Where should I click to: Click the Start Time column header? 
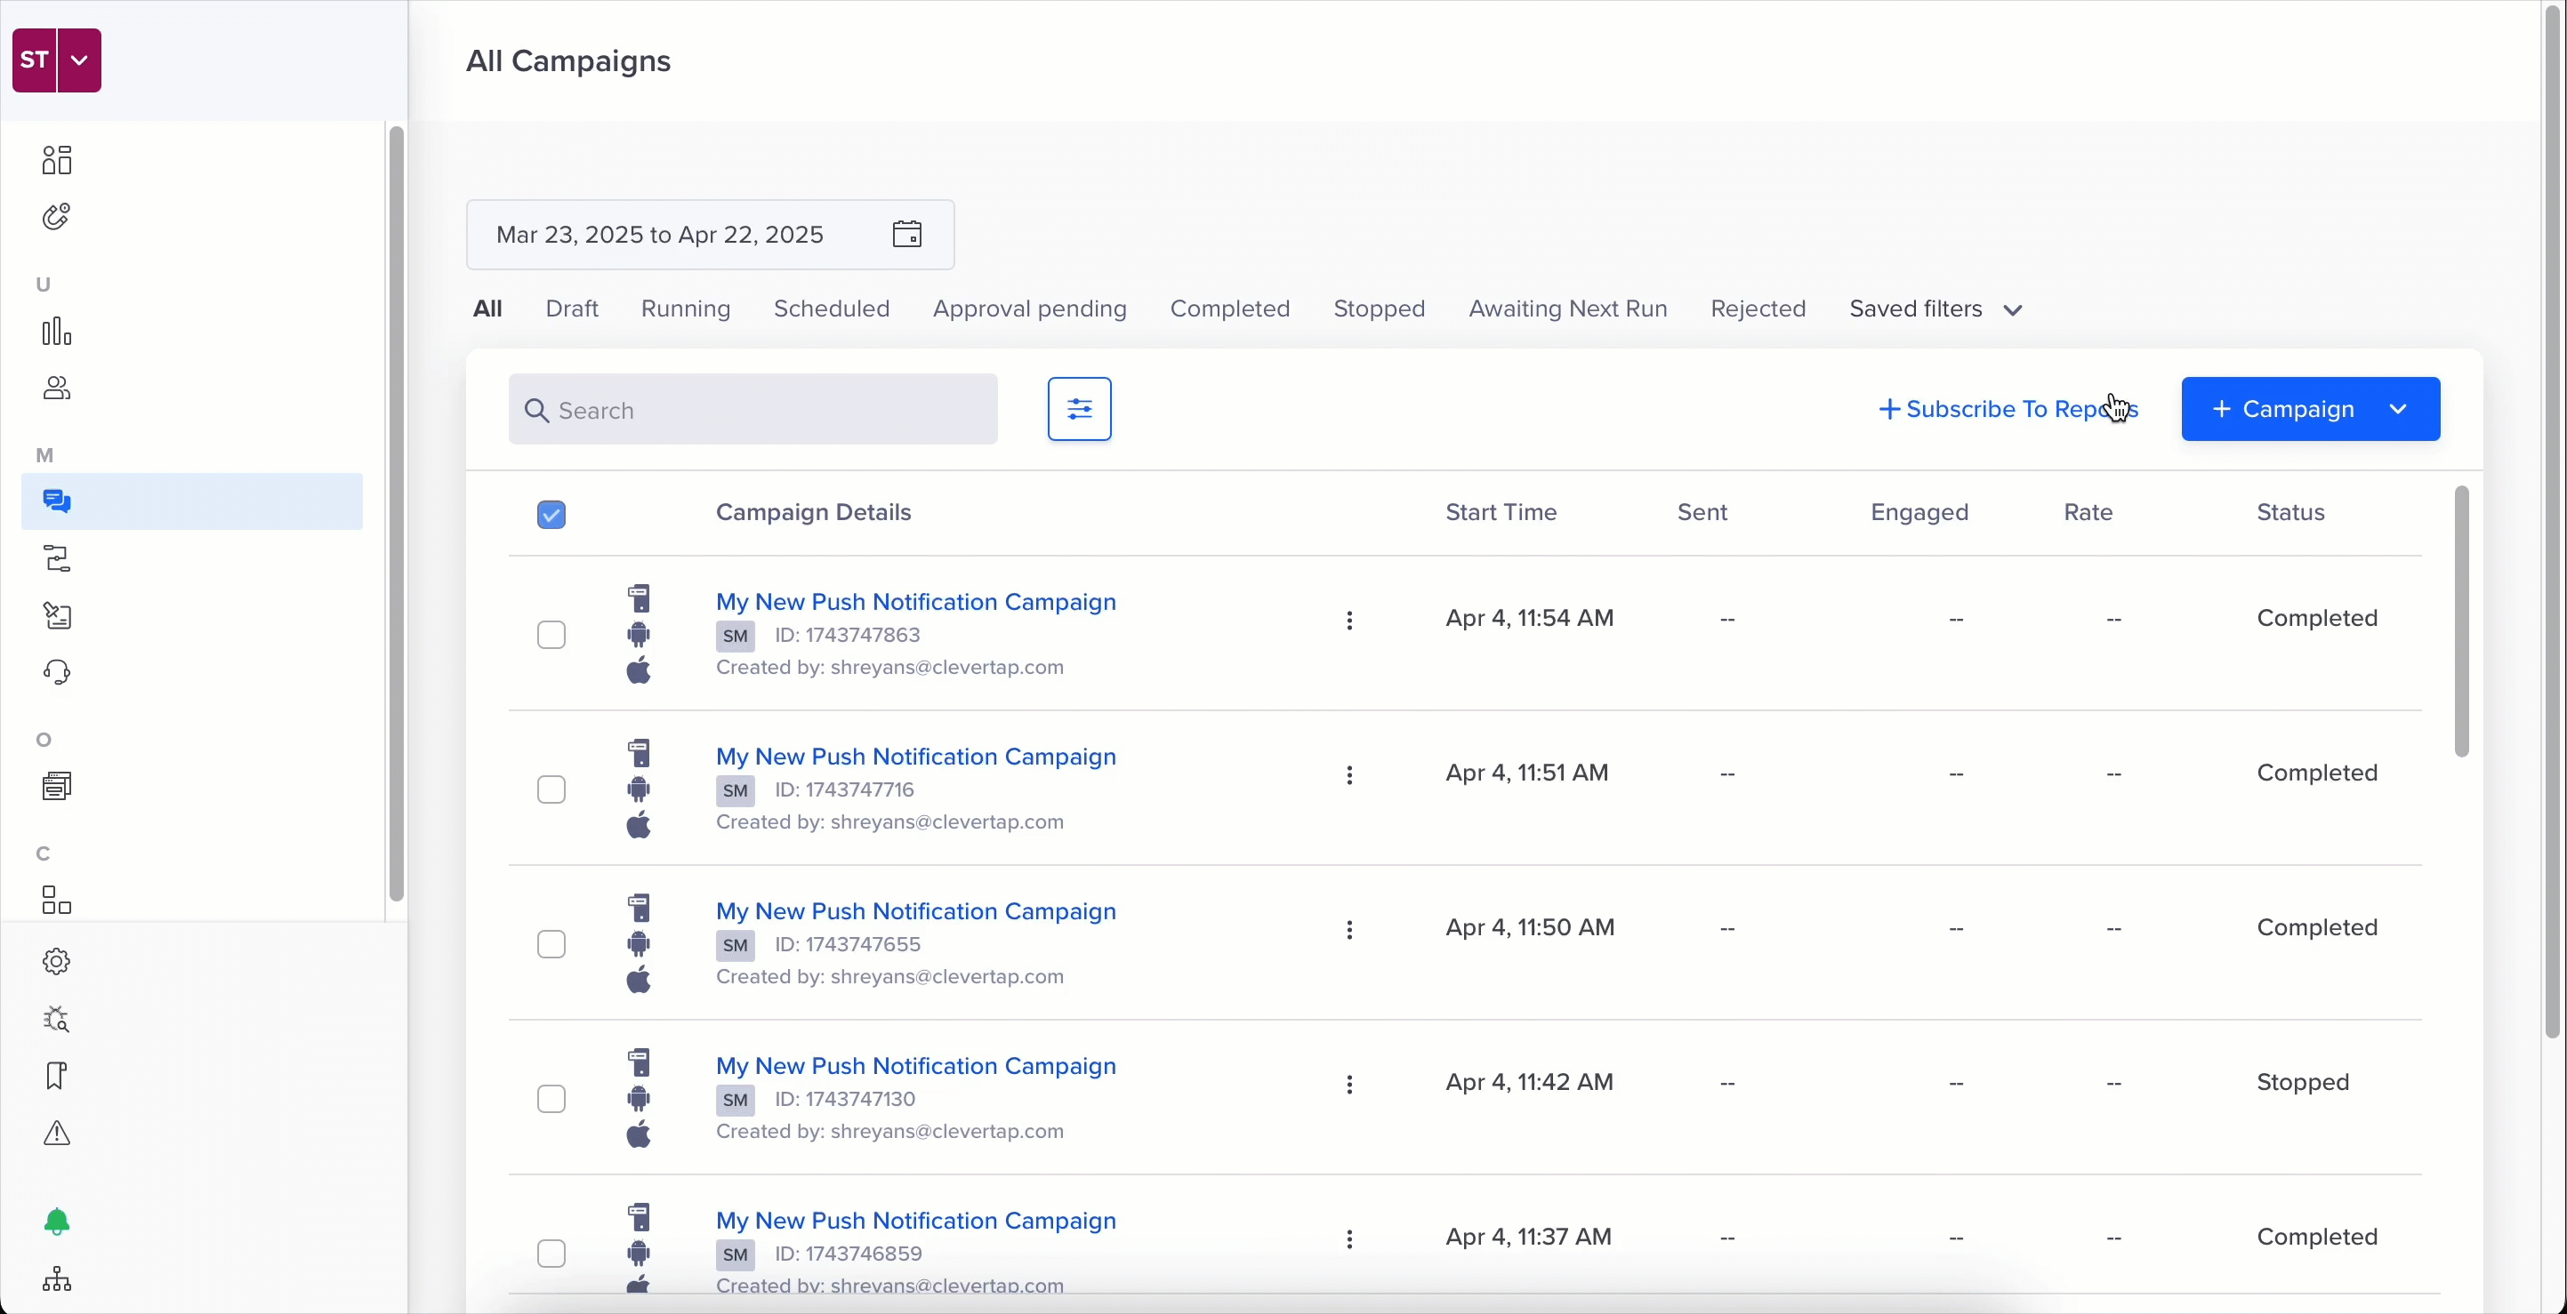click(x=1501, y=512)
